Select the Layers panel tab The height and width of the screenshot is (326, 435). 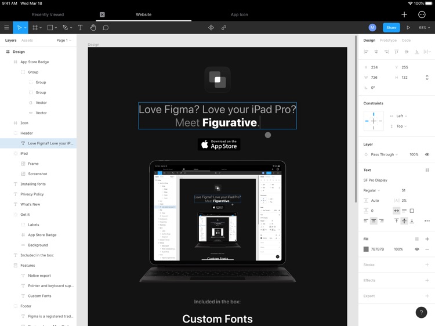11,40
